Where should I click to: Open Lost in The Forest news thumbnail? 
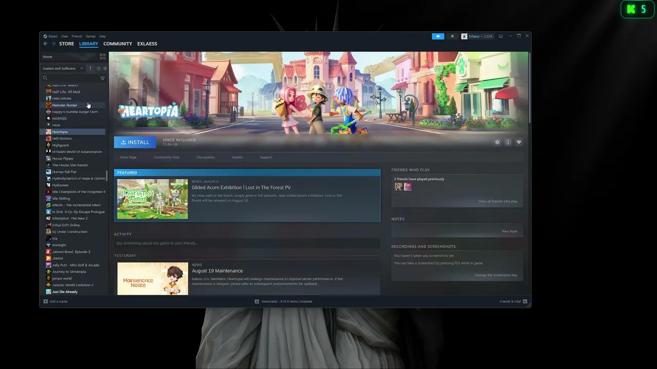152,199
